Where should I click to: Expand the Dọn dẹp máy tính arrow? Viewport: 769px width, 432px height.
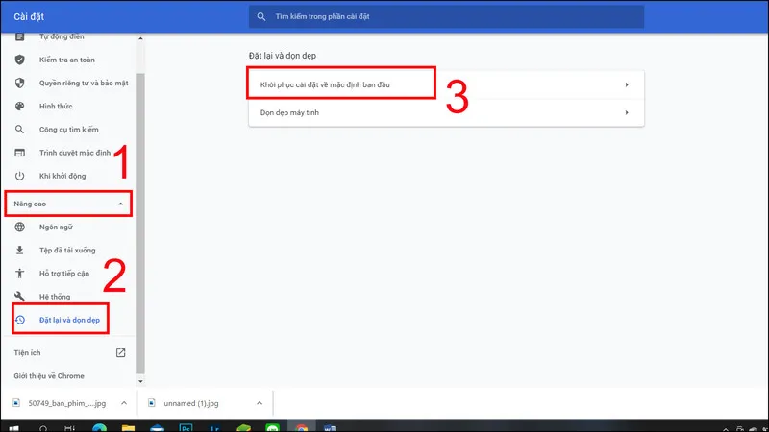(626, 112)
